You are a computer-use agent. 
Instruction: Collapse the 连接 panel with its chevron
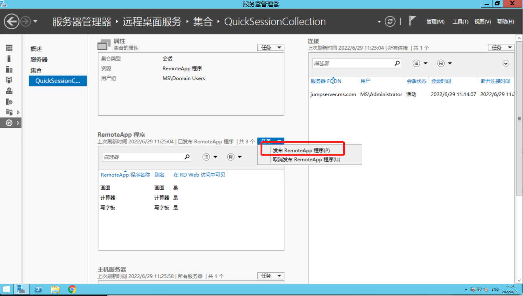click(x=506, y=63)
